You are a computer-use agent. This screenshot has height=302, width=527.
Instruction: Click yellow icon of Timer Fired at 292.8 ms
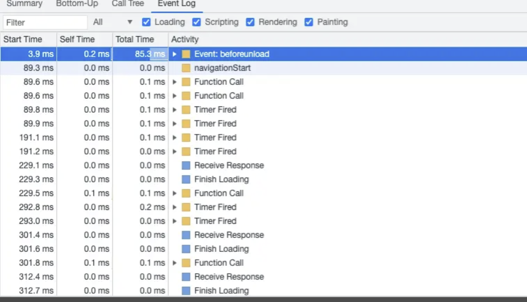(x=186, y=207)
